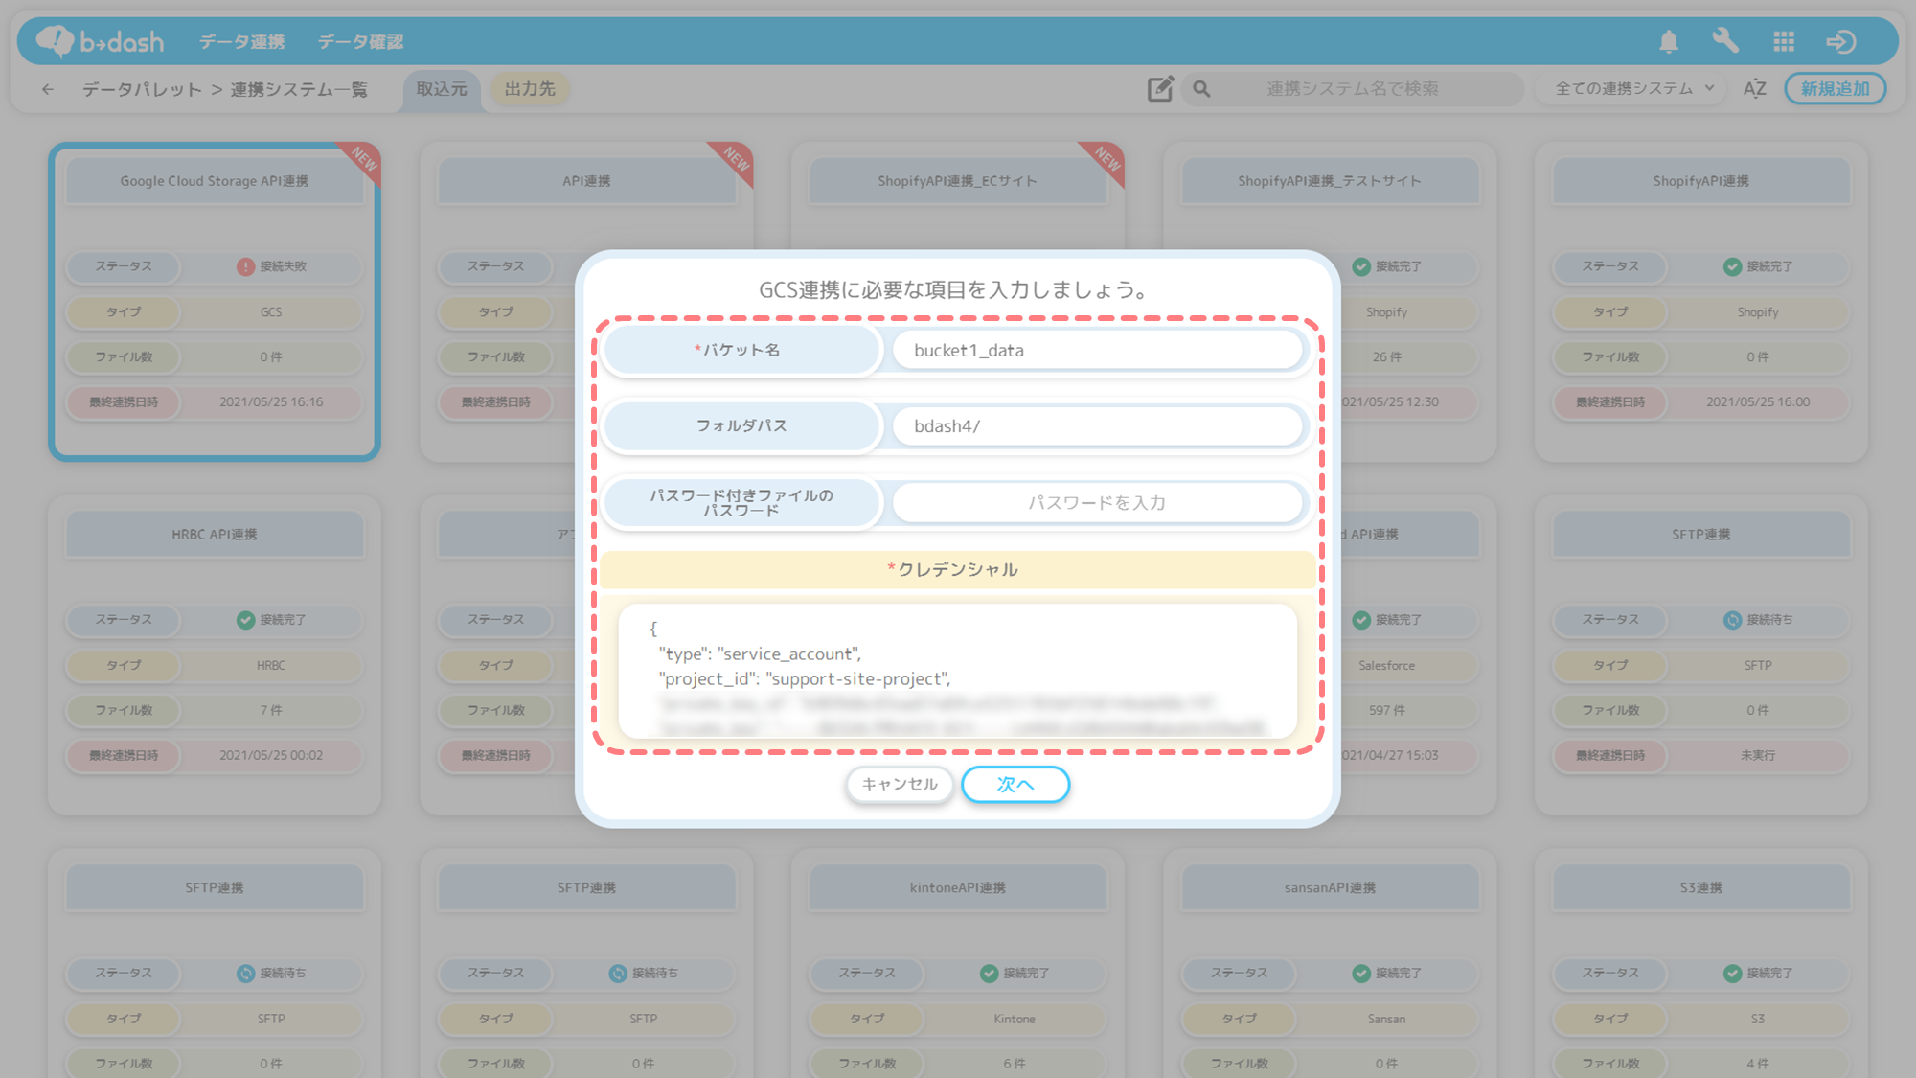
Task: Click the 2021/05/25 00:02 date value
Action: pos(271,756)
